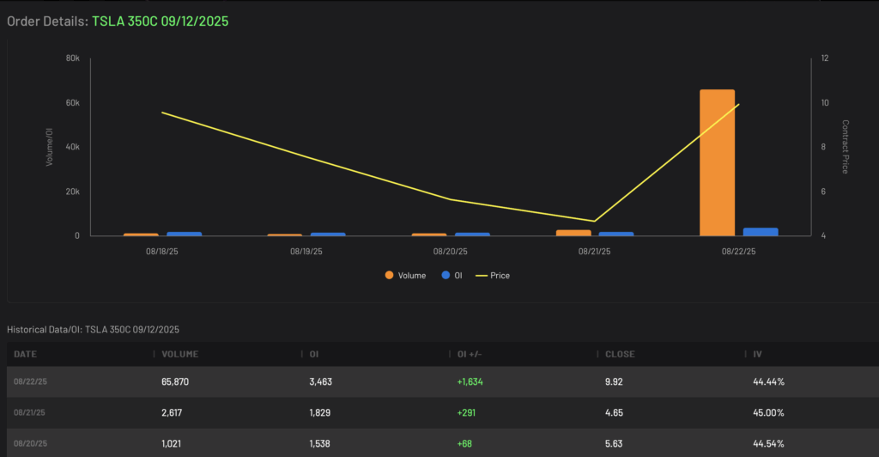
Task: Sort table by the DATE column header
Action: tap(25, 354)
